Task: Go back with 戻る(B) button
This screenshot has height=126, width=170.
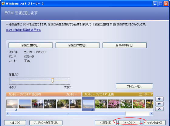Action: [x=106, y=123]
